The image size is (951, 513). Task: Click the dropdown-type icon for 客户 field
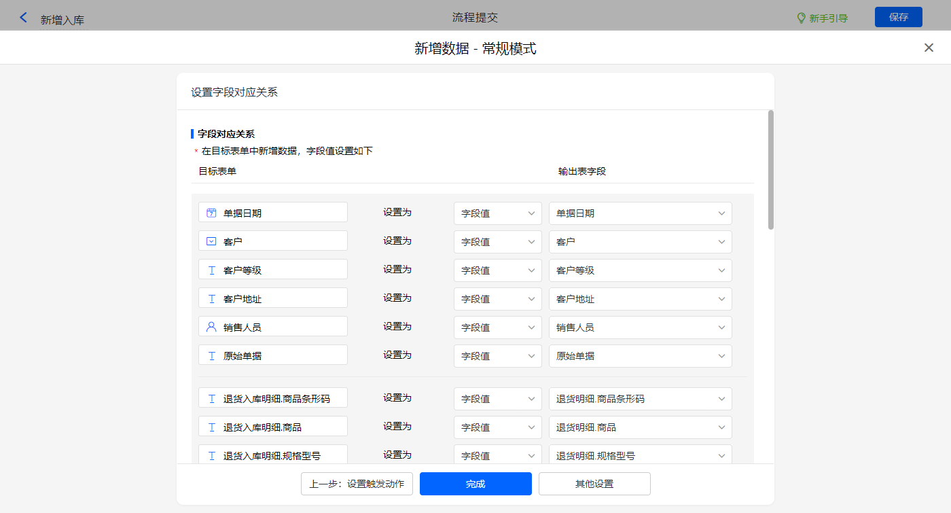point(211,241)
